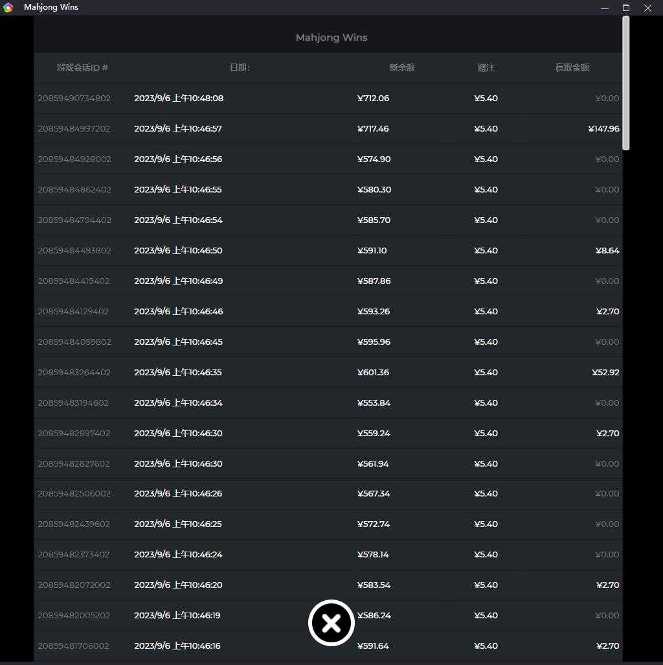663x665 pixels.
Task: Click the ¥561.94 balance value
Action: [x=373, y=464]
